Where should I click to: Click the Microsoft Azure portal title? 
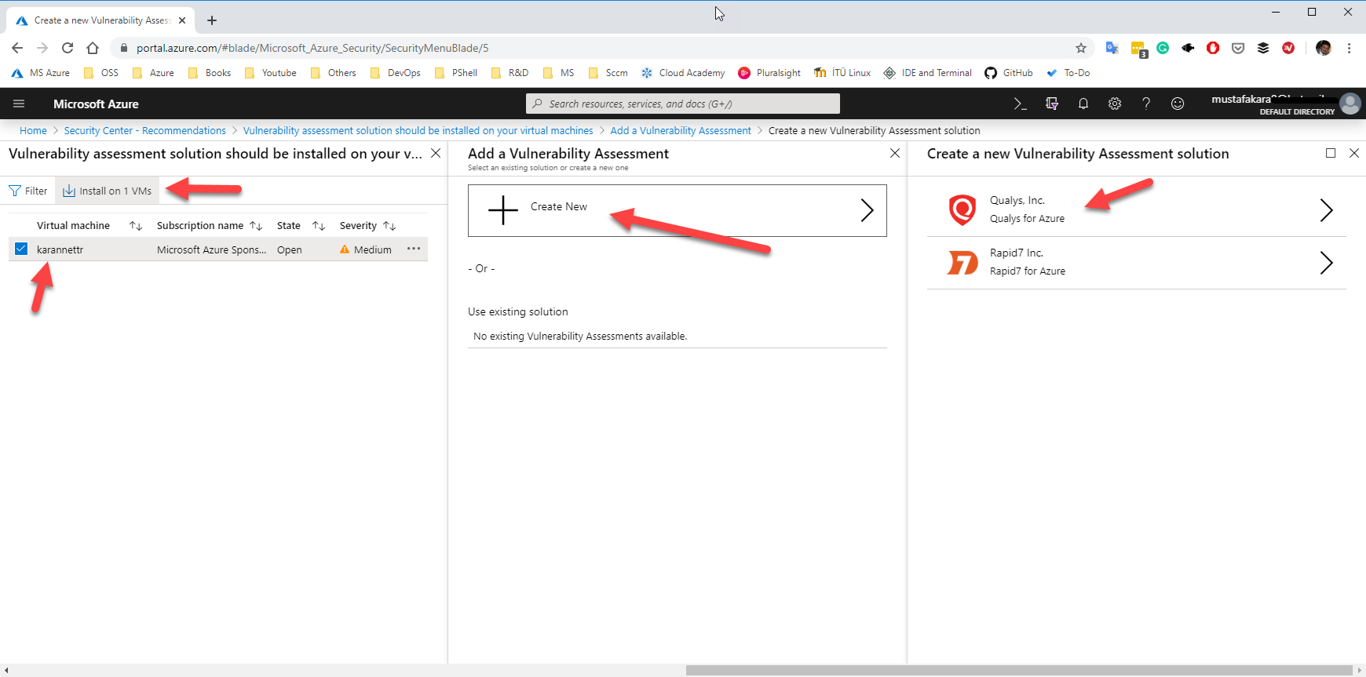pos(96,104)
